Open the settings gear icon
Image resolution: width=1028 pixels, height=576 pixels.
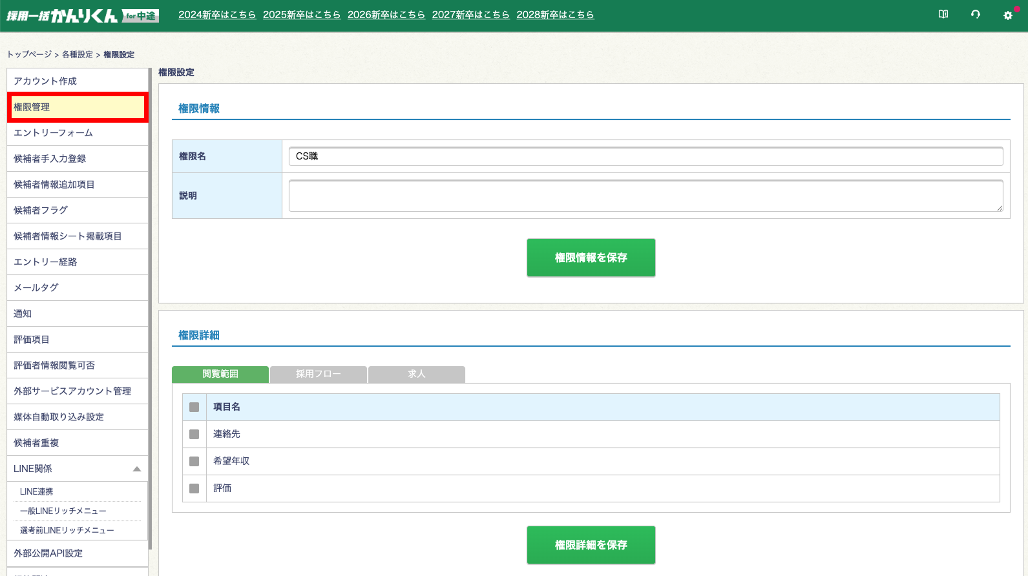1007,15
